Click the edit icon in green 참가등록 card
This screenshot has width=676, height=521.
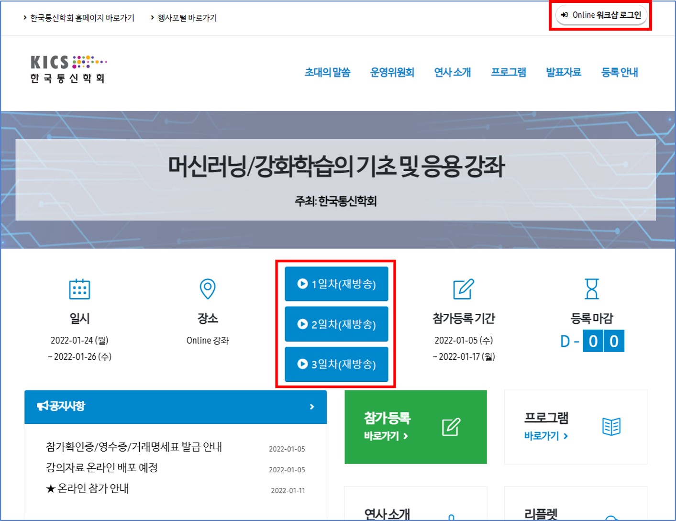point(451,427)
